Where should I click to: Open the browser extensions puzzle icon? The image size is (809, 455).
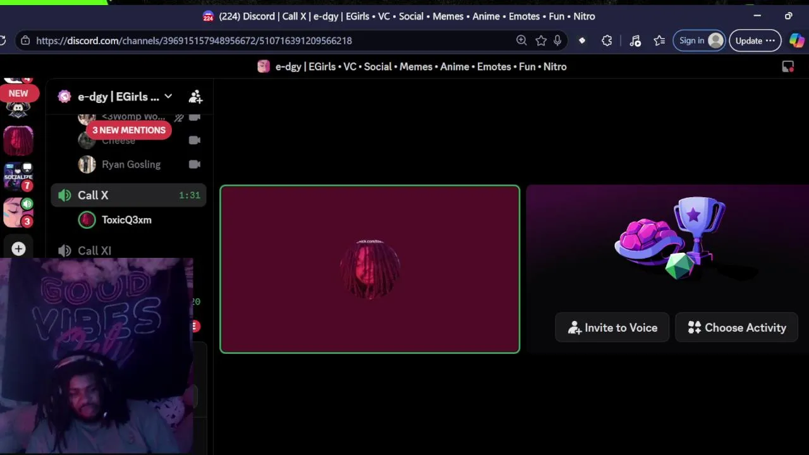pyautogui.click(x=607, y=40)
